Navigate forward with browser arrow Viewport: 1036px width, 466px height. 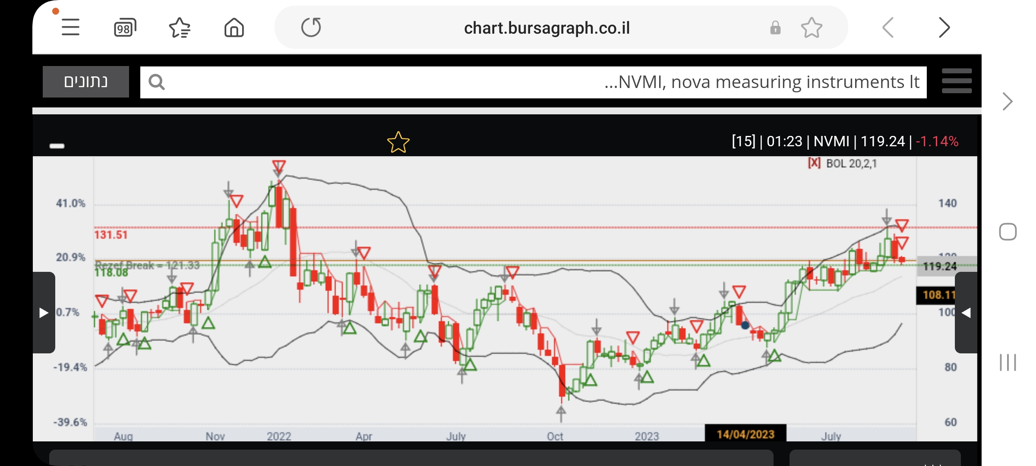944,28
